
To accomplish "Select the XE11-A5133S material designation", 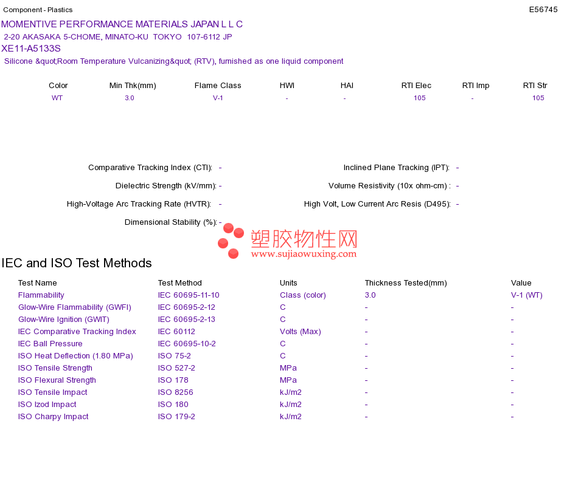I will (31, 49).
